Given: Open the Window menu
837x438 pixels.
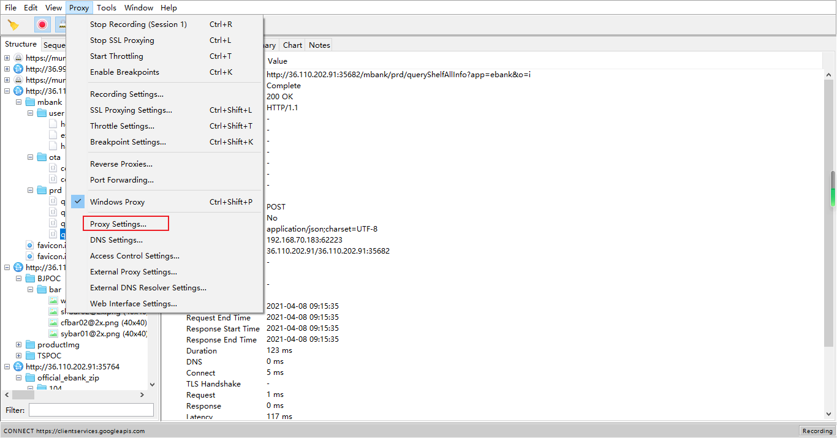Looking at the screenshot, I should (x=138, y=8).
